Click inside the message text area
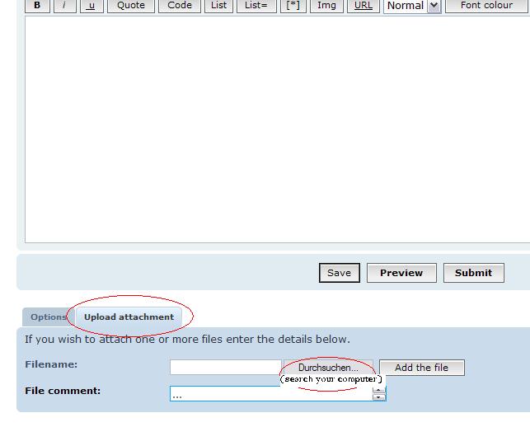Image resolution: width=530 pixels, height=427 pixels. 277,129
